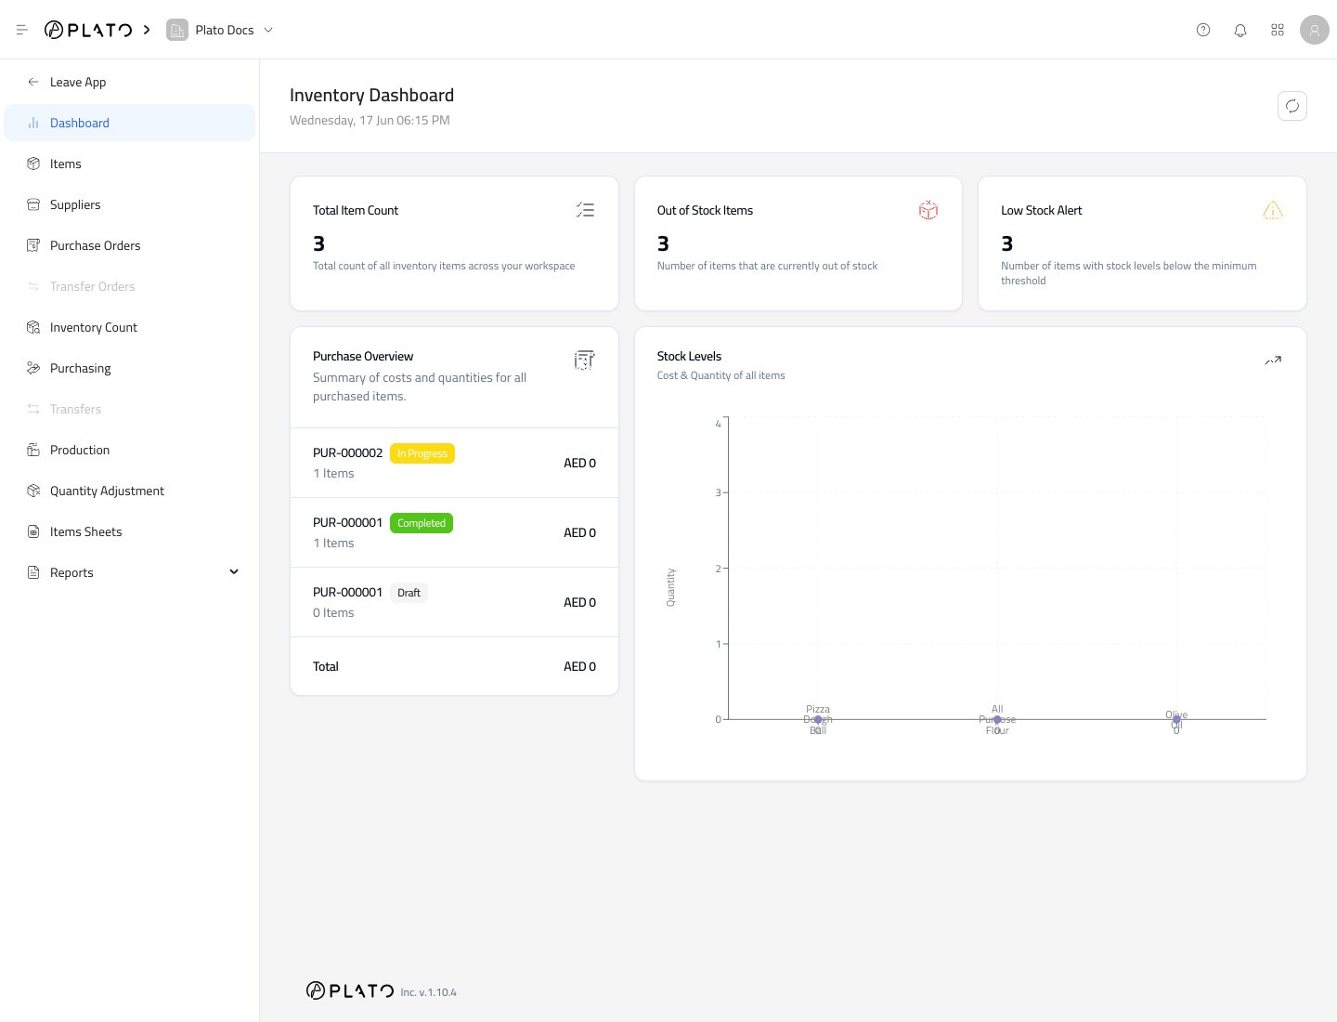Click the Transfers disabled item
Viewport: 1337px width, 1022px height.
click(x=130, y=409)
